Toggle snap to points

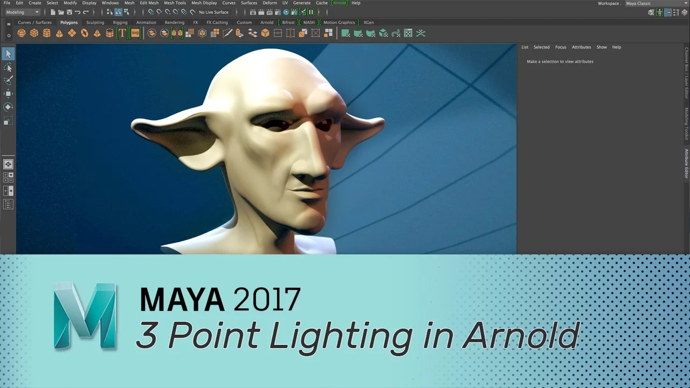[167, 12]
